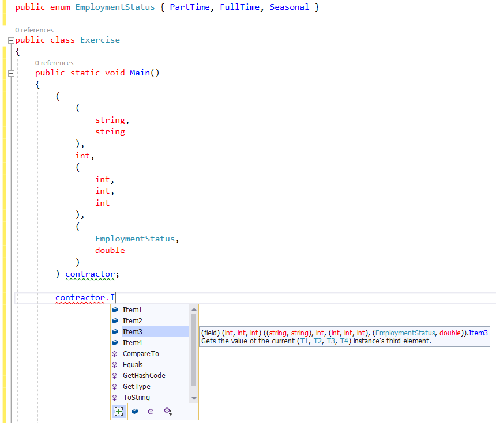Click T4 in the tooltip description

344,341
